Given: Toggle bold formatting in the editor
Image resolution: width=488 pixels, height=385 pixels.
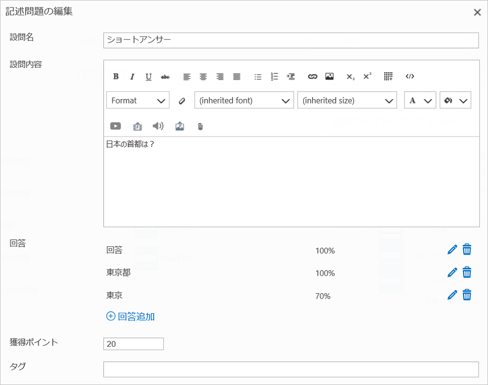Looking at the screenshot, I should point(116,77).
